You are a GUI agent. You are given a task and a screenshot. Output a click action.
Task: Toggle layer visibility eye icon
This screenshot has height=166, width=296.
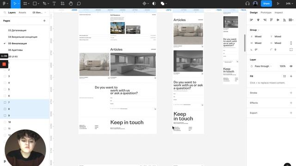coord(291,66)
